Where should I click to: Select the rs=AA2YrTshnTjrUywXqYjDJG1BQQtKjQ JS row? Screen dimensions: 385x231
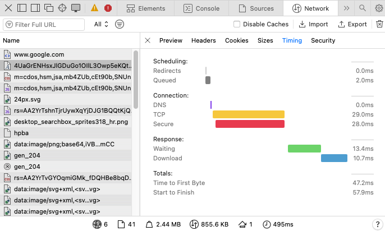tap(66, 110)
